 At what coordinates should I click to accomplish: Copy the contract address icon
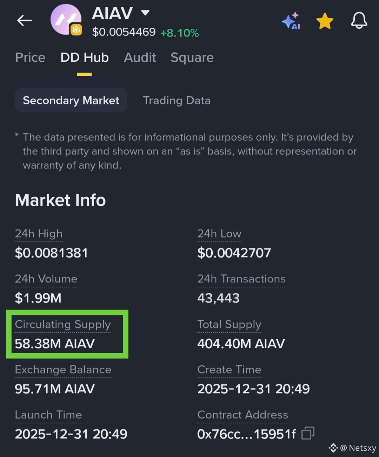pos(308,433)
